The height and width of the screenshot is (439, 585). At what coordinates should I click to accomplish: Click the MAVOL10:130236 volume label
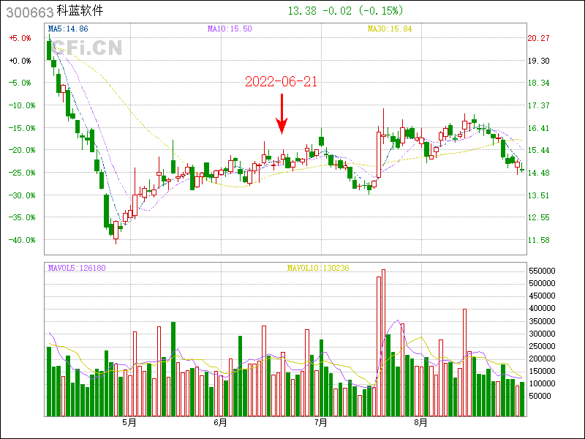point(318,268)
